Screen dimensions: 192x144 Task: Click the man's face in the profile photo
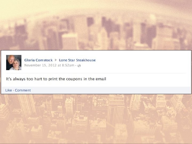click(11, 59)
